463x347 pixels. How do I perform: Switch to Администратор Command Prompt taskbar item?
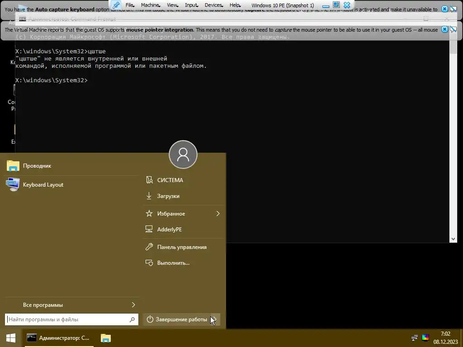pyautogui.click(x=58, y=338)
